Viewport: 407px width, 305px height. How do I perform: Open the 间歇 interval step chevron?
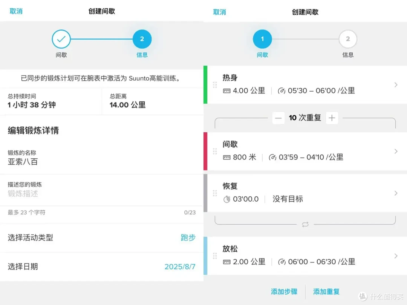coord(396,151)
